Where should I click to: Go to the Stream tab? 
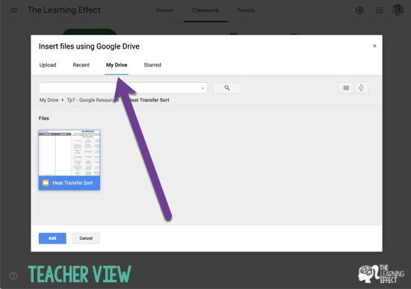(164, 10)
